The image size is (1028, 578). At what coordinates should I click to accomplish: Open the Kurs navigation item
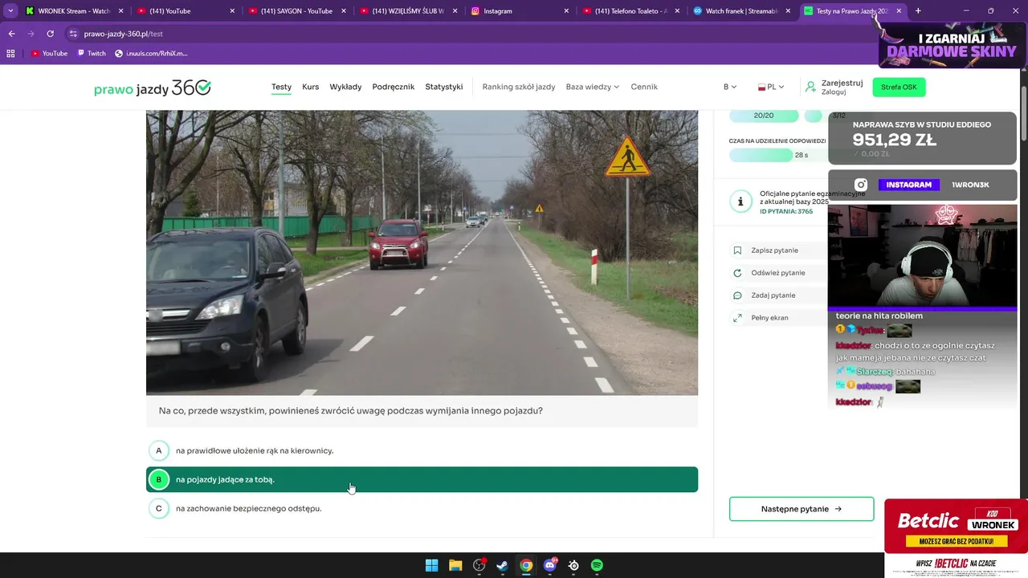[310, 87]
